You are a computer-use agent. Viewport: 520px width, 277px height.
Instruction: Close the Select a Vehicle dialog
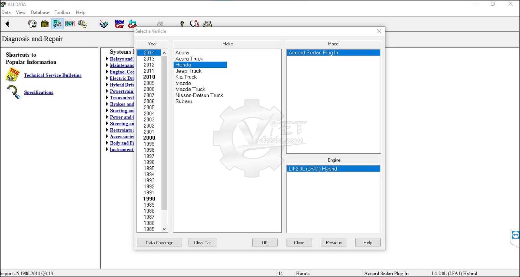click(x=379, y=31)
